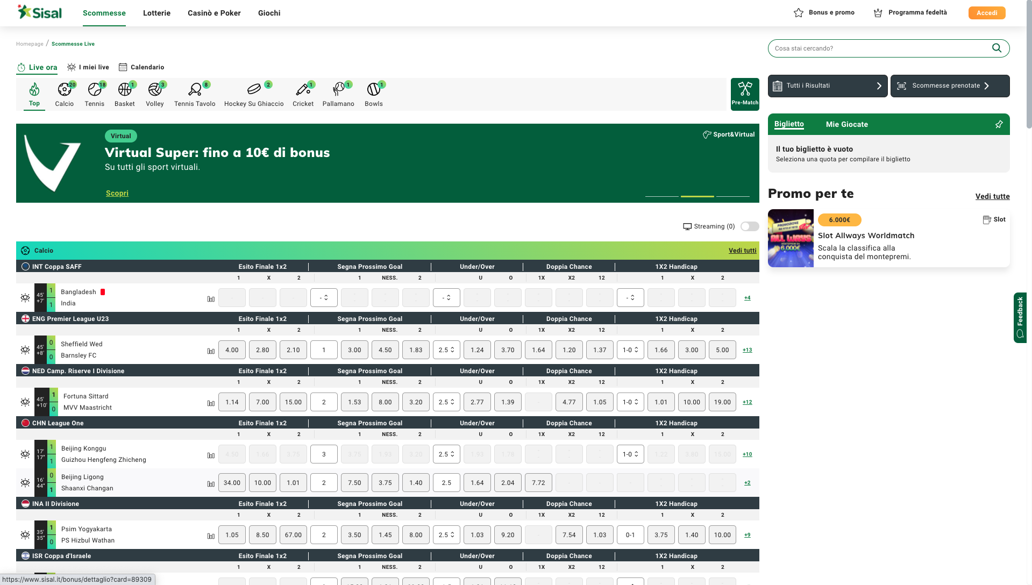Image resolution: width=1032 pixels, height=585 pixels.
Task: Switch to the Mie Giocate tab
Action: pos(847,124)
